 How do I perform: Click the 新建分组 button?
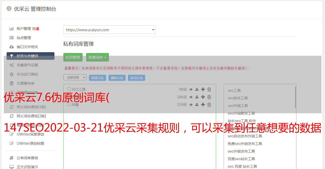pyautogui.click(x=98, y=78)
